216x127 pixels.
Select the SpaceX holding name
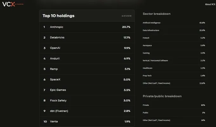[55, 80]
